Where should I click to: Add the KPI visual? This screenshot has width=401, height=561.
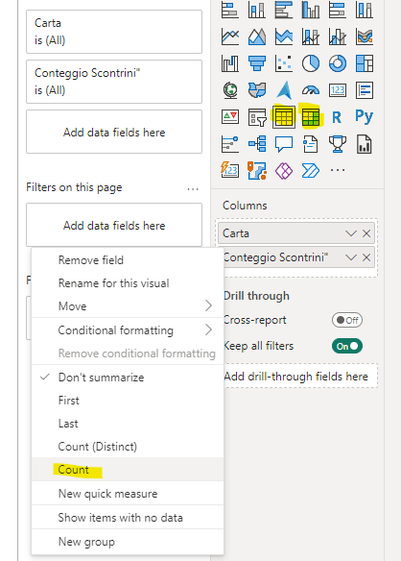[230, 117]
